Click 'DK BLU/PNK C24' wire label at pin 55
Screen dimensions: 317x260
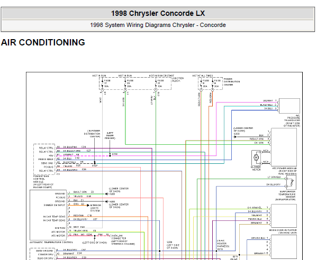pyautogui.click(x=75, y=147)
